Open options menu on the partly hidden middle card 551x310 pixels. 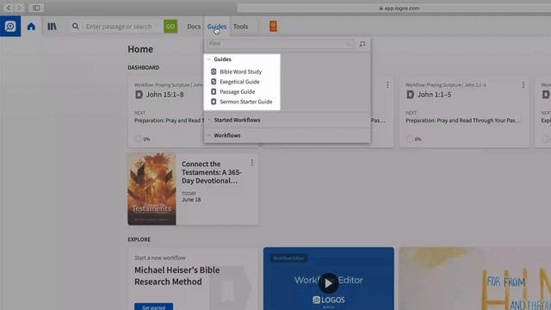pyautogui.click(x=387, y=85)
